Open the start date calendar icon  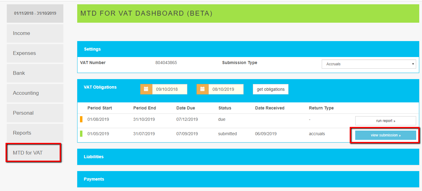146,89
